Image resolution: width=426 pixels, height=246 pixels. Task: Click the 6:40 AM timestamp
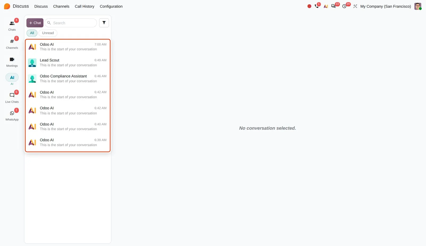100,124
